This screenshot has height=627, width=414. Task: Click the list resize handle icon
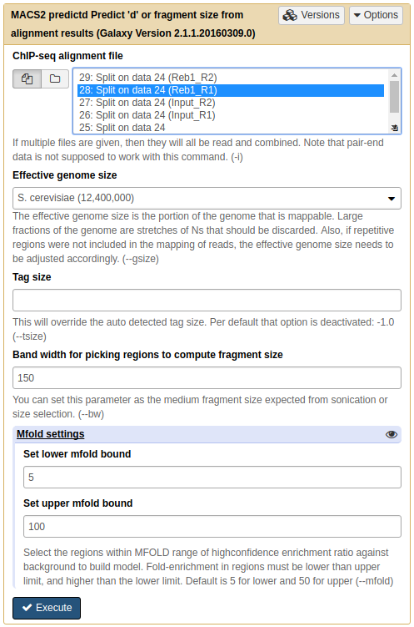(395, 128)
